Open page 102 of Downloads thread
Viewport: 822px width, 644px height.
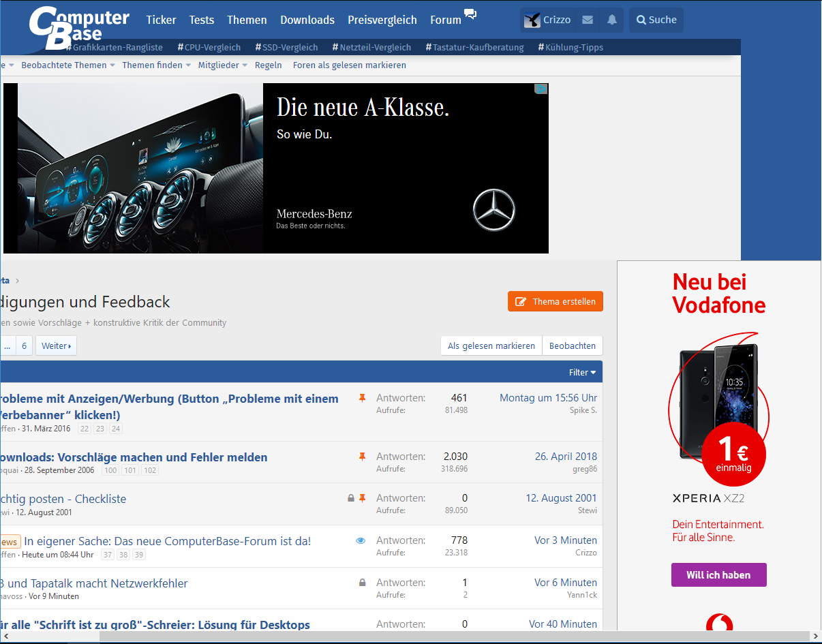click(x=150, y=470)
